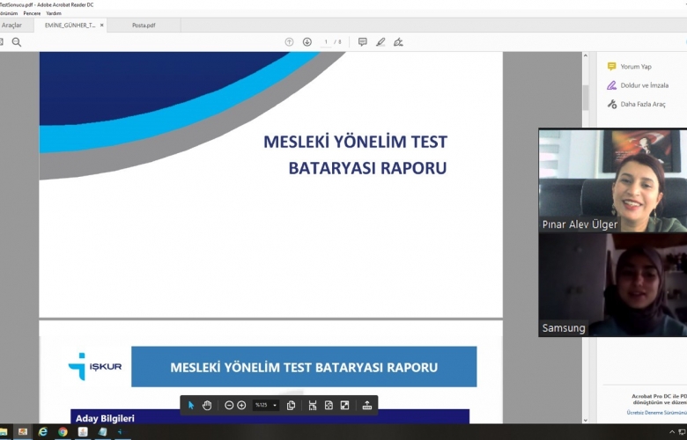This screenshot has width=687, height=440.
Task: Go to next page arrow
Action: 307,42
